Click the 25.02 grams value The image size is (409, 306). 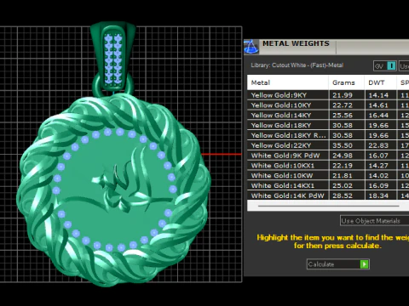343,186
